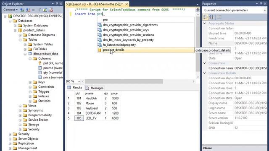Expand the System Databases folder

pos(15,26)
